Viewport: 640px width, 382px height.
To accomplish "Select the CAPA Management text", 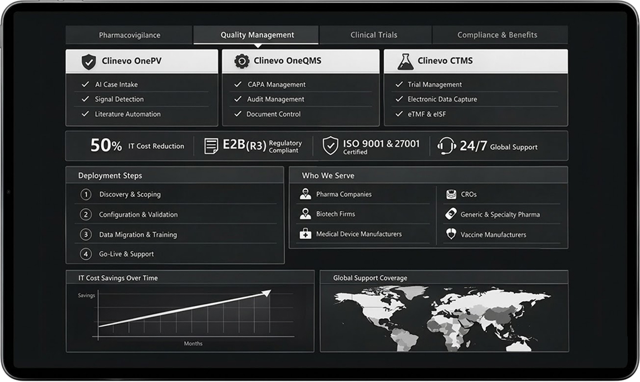I will (x=277, y=85).
